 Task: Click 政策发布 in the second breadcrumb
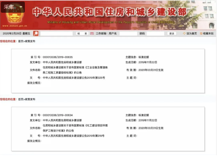tap(30, 99)
